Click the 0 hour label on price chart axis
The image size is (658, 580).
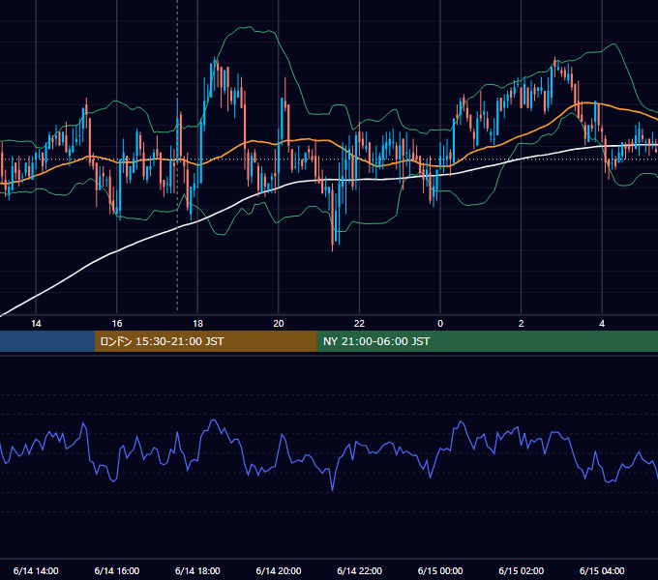click(x=440, y=324)
